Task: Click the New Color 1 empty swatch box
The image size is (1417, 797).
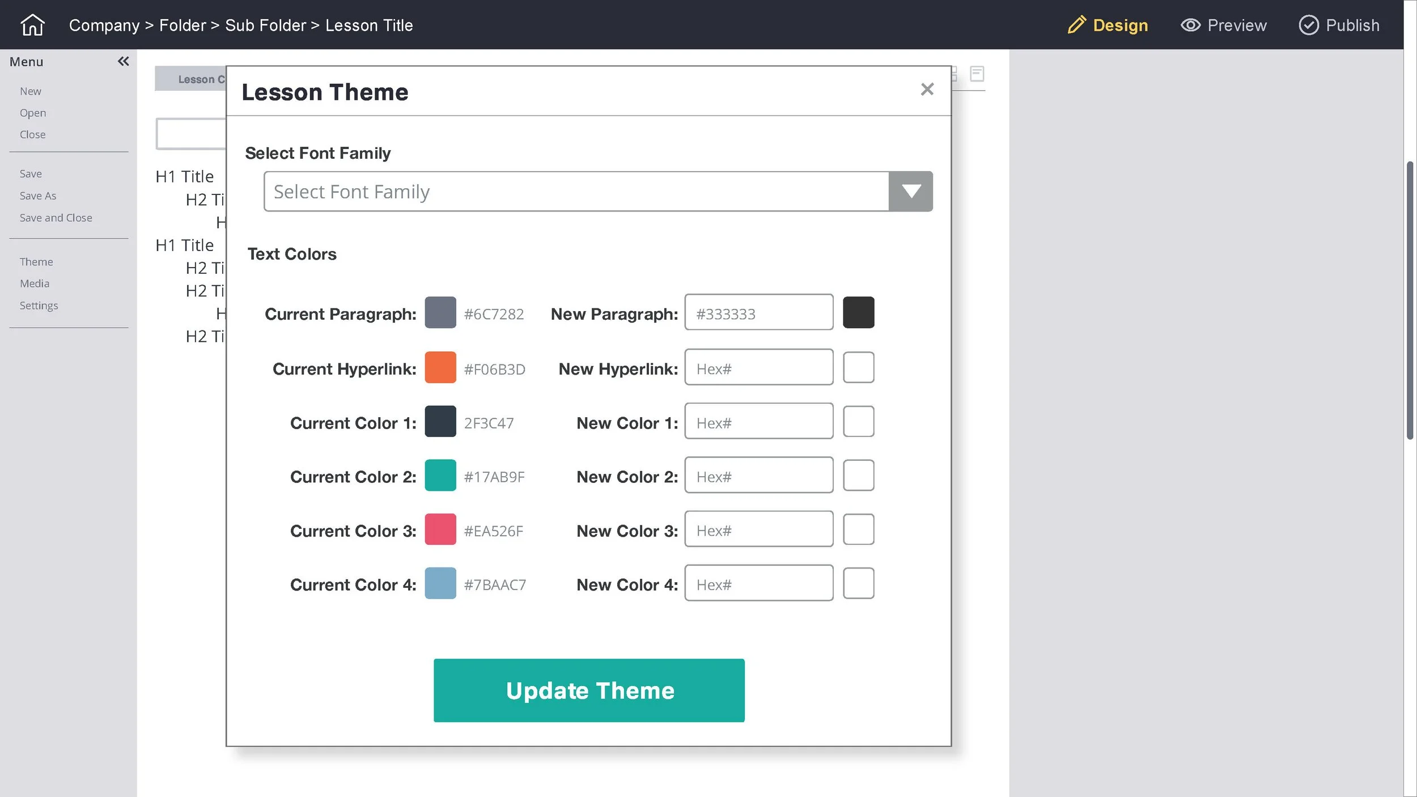Action: [x=858, y=421]
